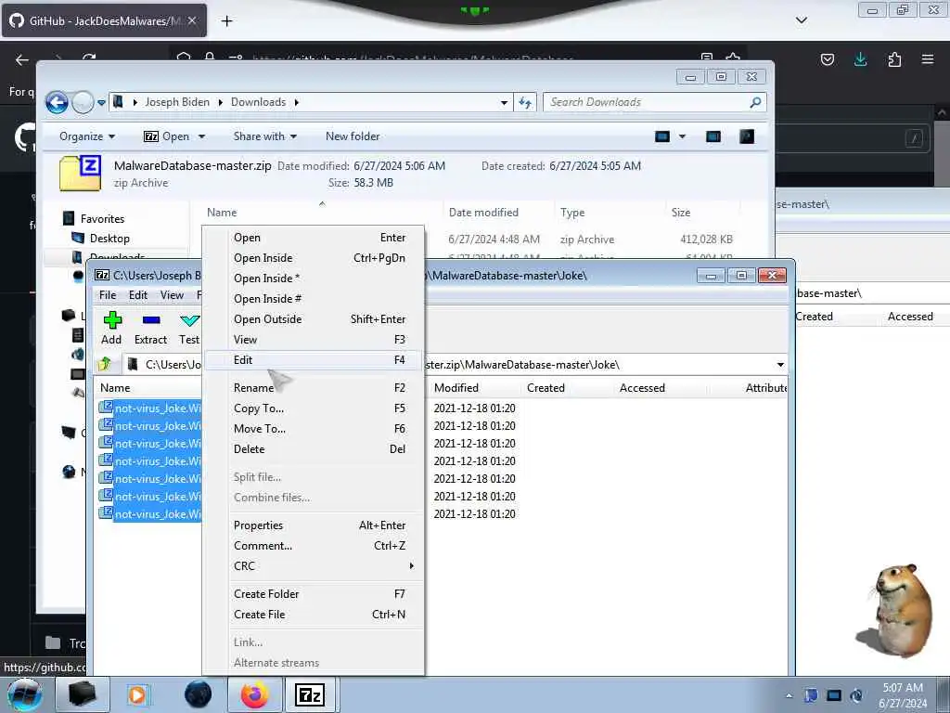Open Firefox hamburger application menu
This screenshot has width=950, height=713.
click(x=928, y=58)
